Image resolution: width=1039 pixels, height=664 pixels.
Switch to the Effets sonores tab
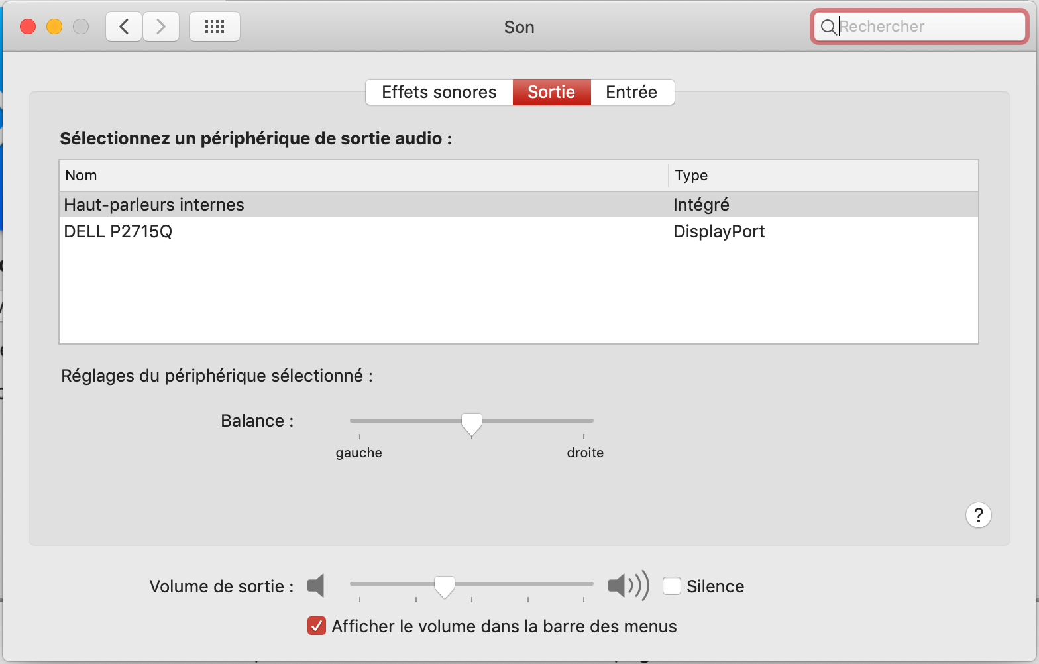439,92
